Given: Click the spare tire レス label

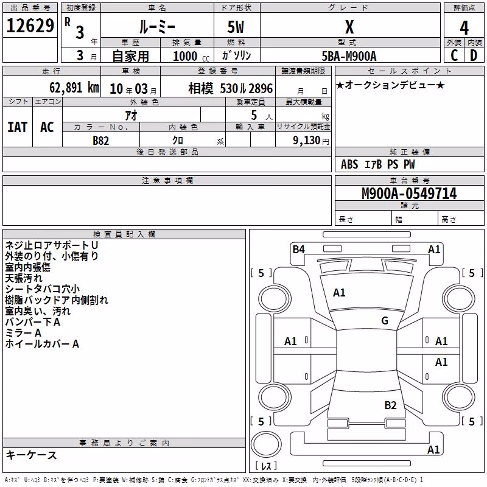Looking at the screenshot, I should click(266, 466).
